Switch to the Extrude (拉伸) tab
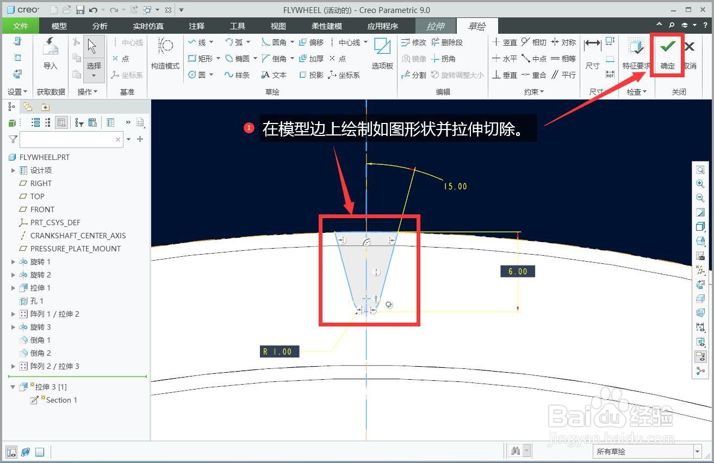 436,26
